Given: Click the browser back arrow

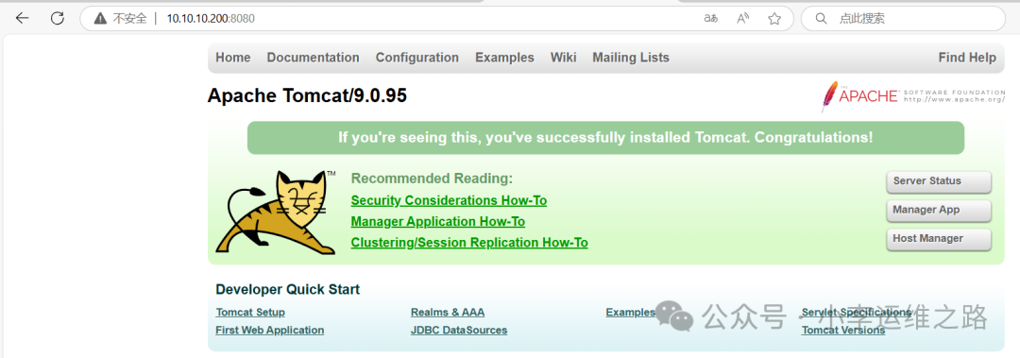Looking at the screenshot, I should pyautogui.click(x=22, y=18).
